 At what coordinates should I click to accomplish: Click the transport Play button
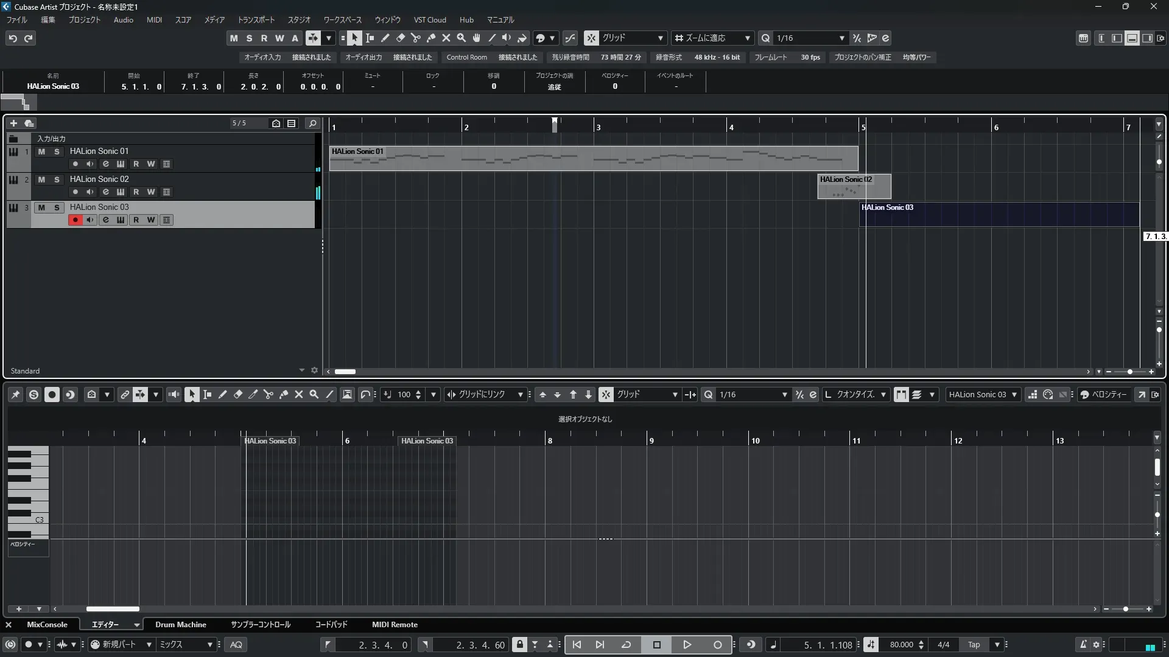(687, 645)
